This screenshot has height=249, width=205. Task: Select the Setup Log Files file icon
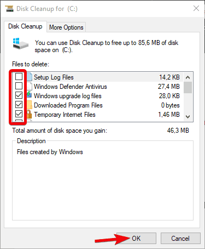30,77
